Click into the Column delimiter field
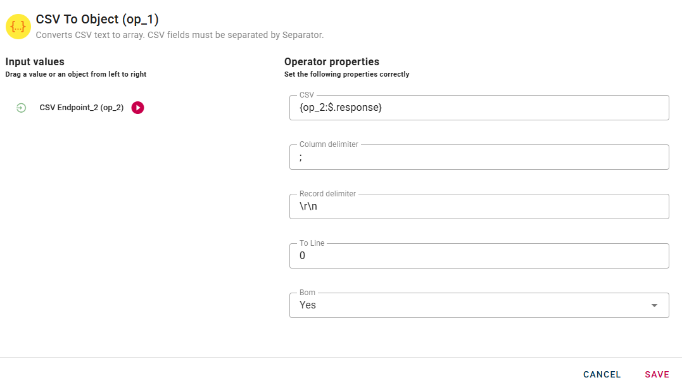Screen dimensions: 682x387 click(x=479, y=157)
